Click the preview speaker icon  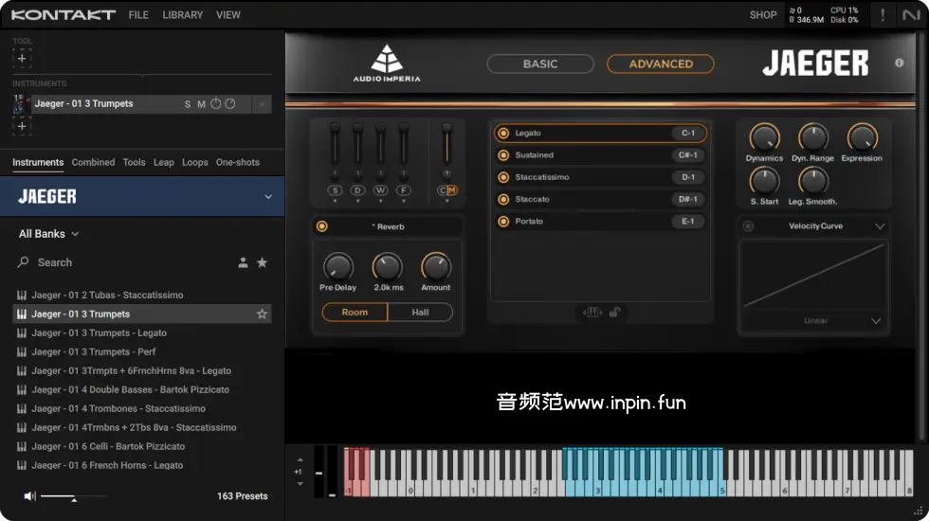pyautogui.click(x=29, y=496)
